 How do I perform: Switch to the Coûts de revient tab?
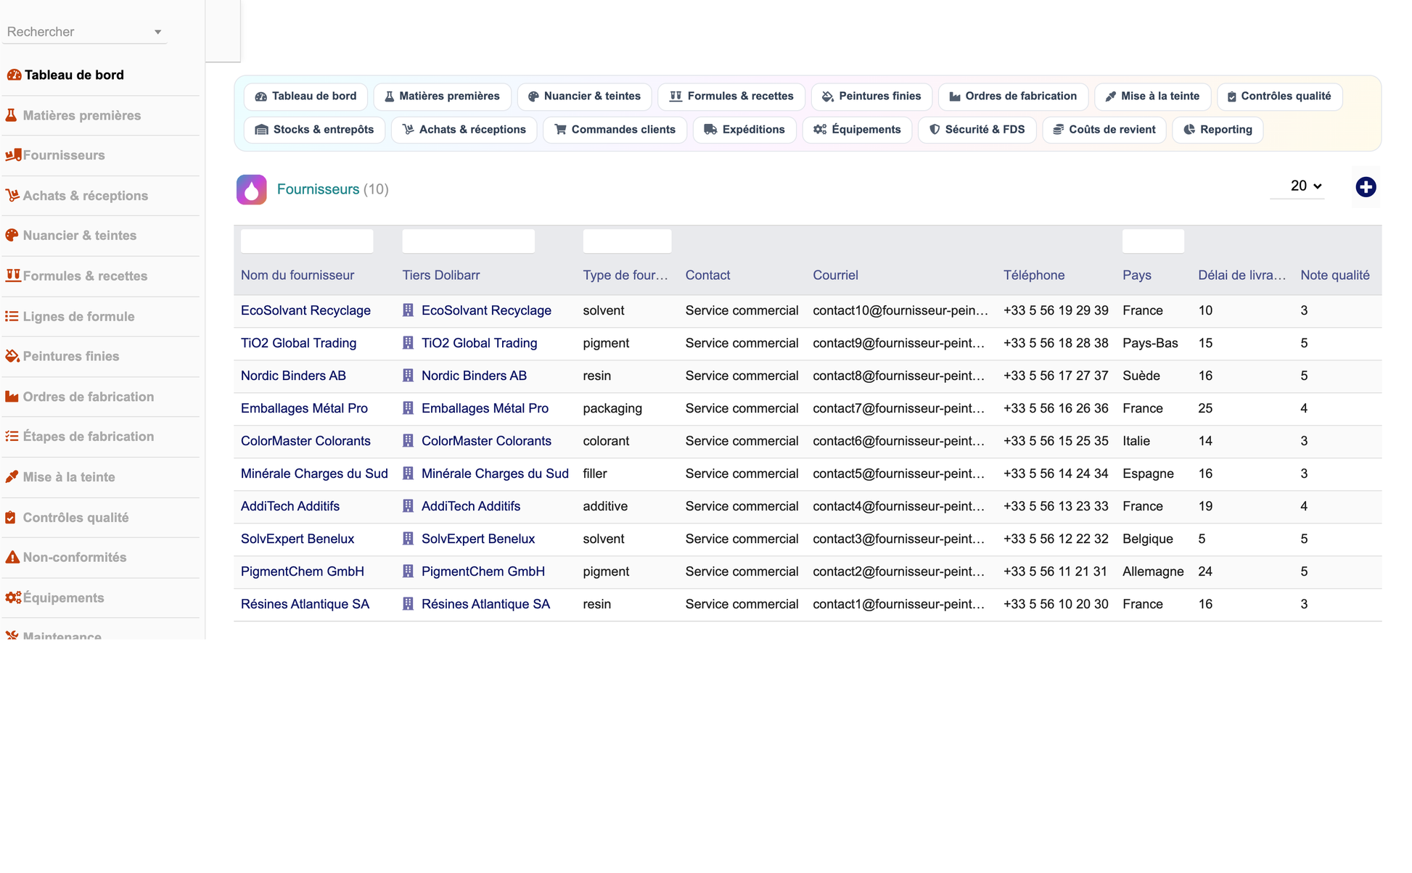(x=1104, y=130)
